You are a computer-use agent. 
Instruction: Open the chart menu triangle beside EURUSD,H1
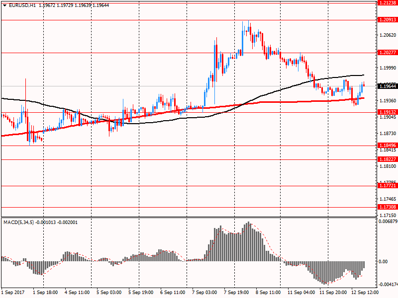click(4, 5)
